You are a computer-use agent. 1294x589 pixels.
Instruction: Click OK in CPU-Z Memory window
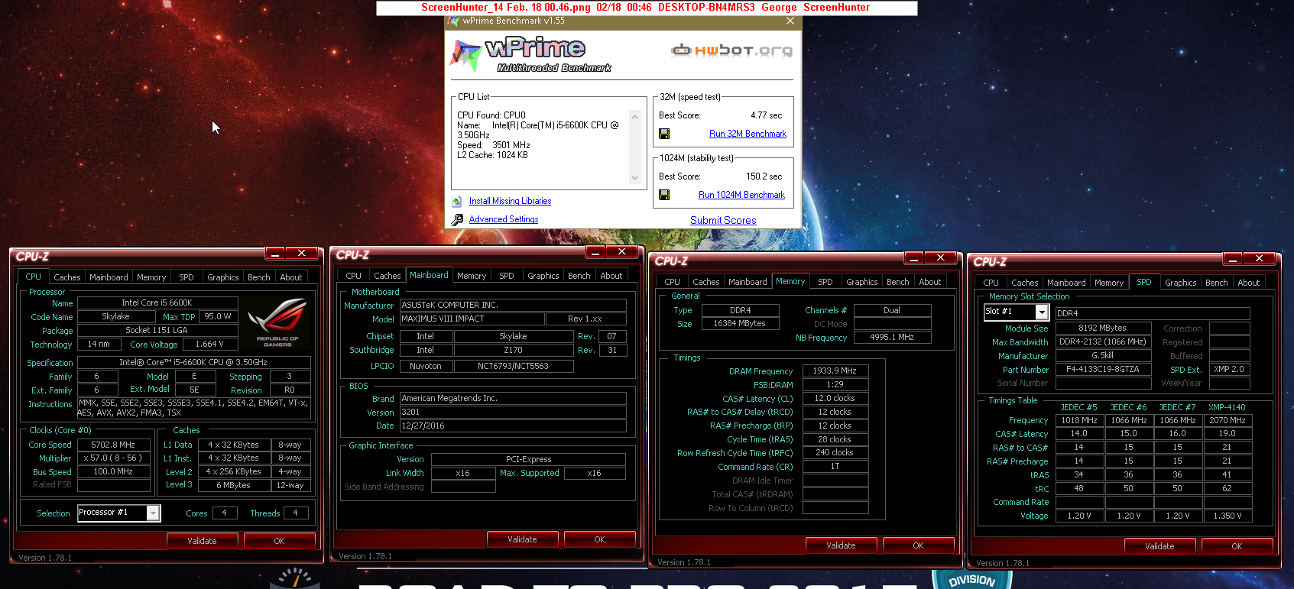tap(918, 545)
